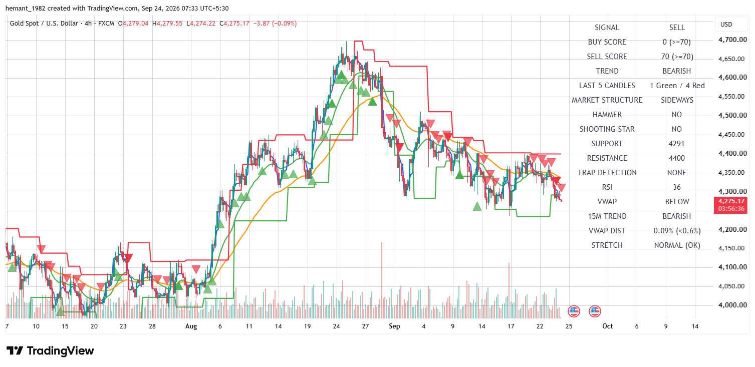Click the MARKET STRUCTURE label
Image resolution: width=755 pixels, height=367 pixels.
607,100
